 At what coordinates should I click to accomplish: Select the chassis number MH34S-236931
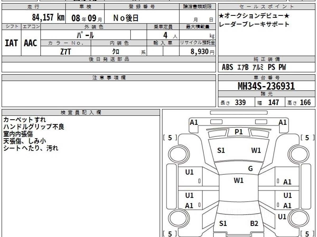tap(266, 86)
